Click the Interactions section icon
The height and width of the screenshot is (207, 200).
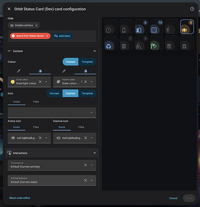[x=9, y=153]
